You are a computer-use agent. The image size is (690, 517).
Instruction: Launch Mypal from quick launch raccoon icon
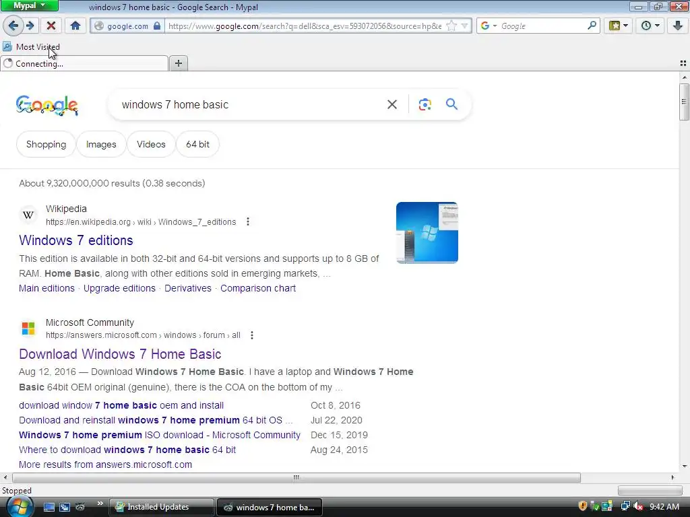click(x=80, y=507)
